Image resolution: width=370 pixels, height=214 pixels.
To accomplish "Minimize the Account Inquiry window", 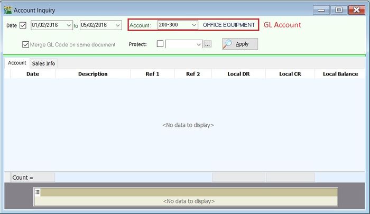I will point(322,10).
